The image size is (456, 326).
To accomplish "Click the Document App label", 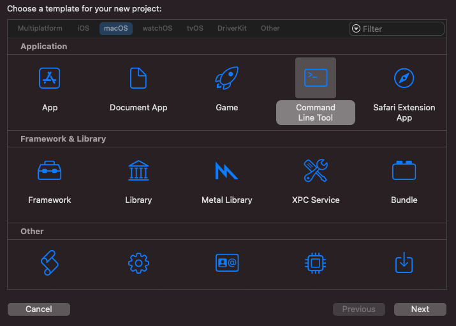I will [138, 108].
